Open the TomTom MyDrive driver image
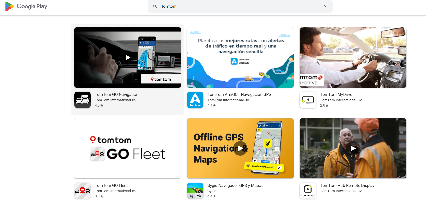Screen dimensions: 426x201 (353, 58)
